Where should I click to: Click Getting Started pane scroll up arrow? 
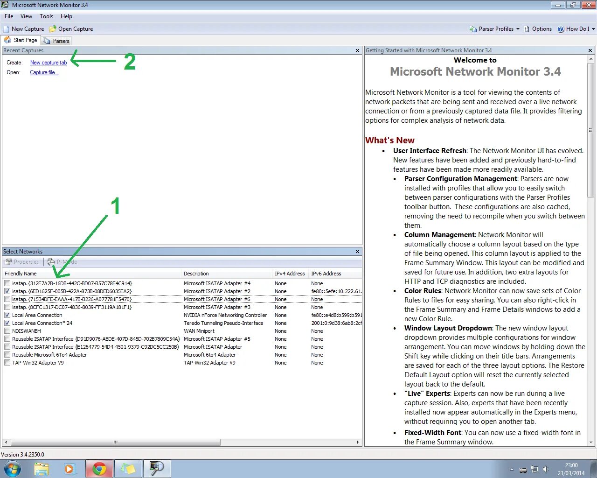(x=591, y=59)
